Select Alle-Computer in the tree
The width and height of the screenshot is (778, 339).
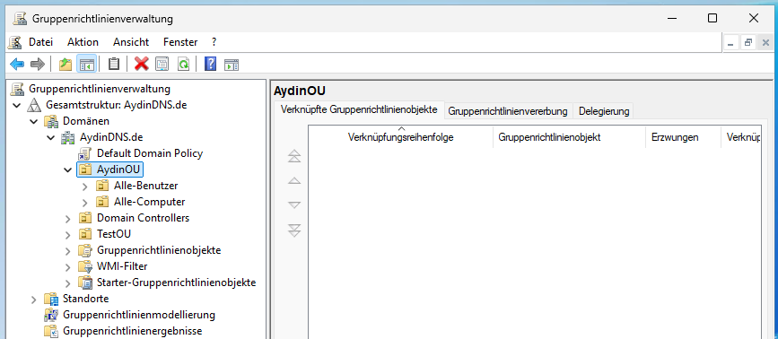click(x=149, y=202)
